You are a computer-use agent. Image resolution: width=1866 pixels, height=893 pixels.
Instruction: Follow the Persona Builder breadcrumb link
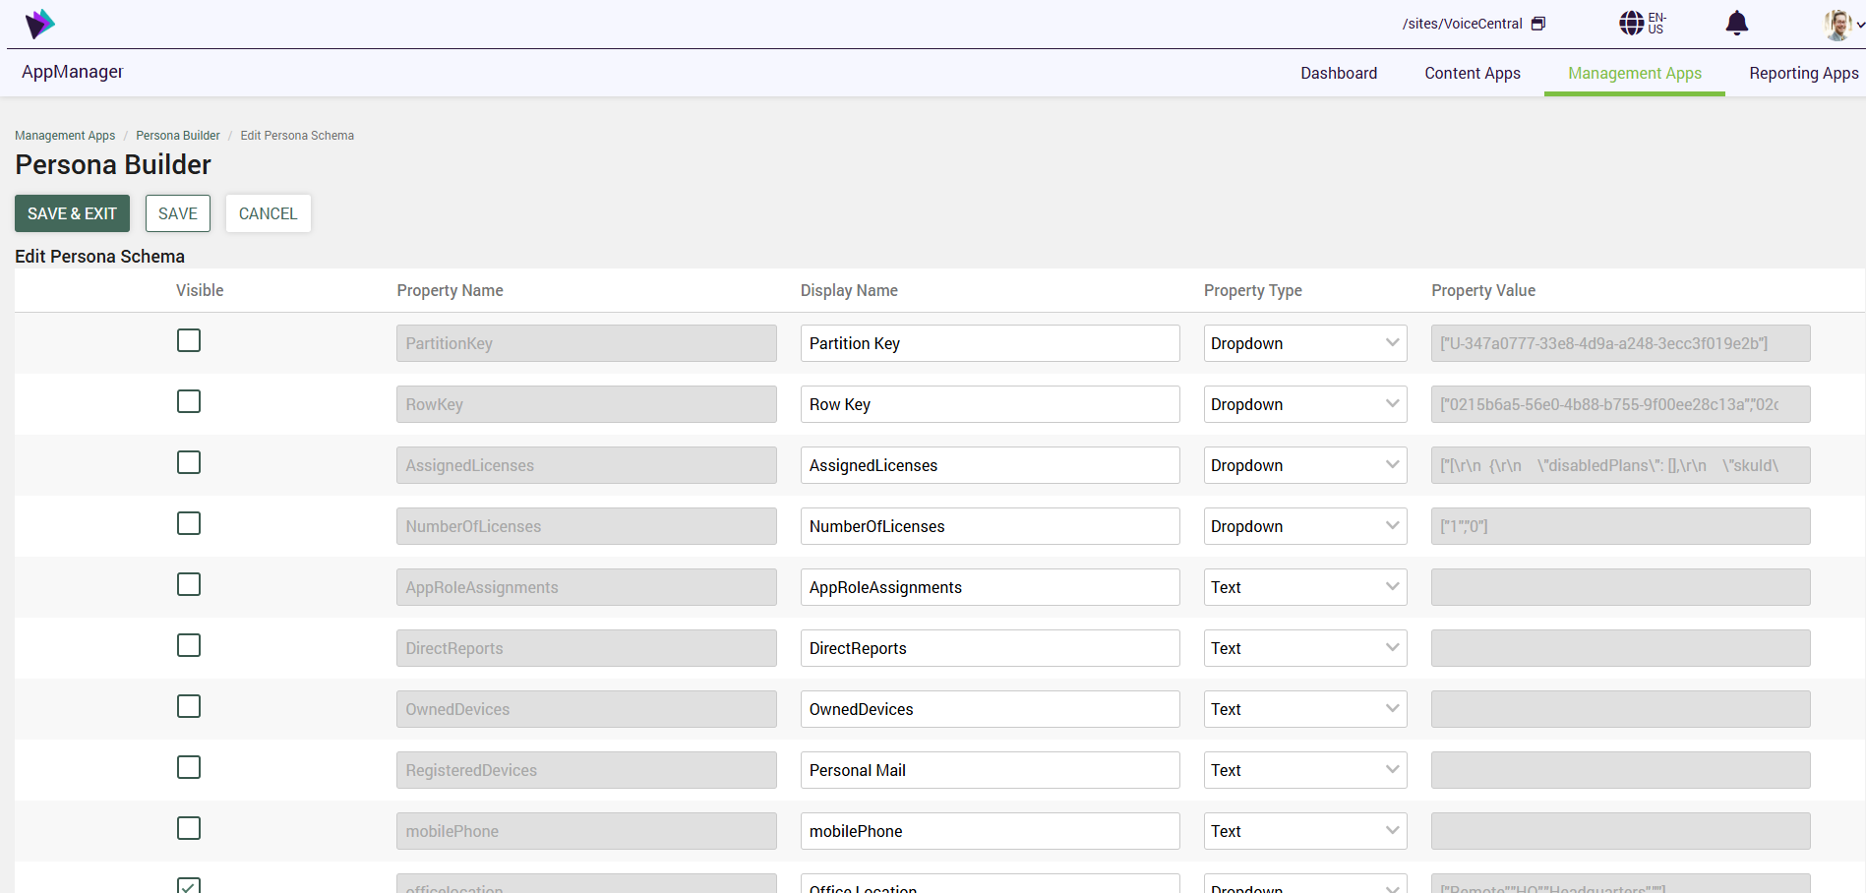(178, 136)
